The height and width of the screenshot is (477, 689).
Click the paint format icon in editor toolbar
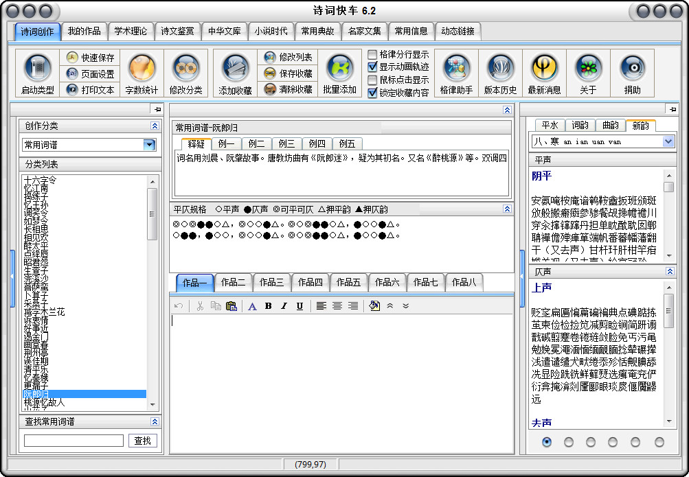pyautogui.click(x=374, y=306)
